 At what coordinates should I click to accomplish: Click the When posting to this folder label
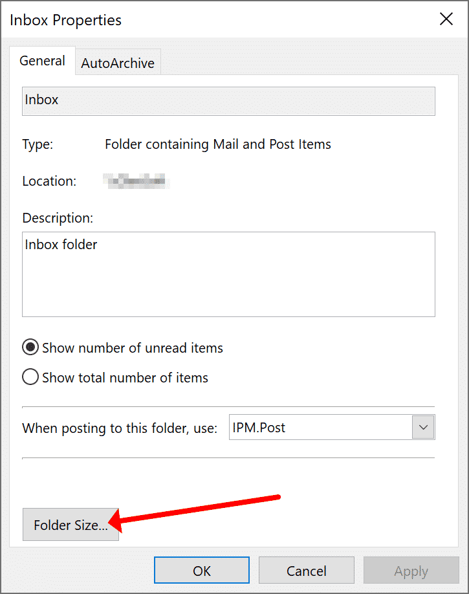(120, 428)
